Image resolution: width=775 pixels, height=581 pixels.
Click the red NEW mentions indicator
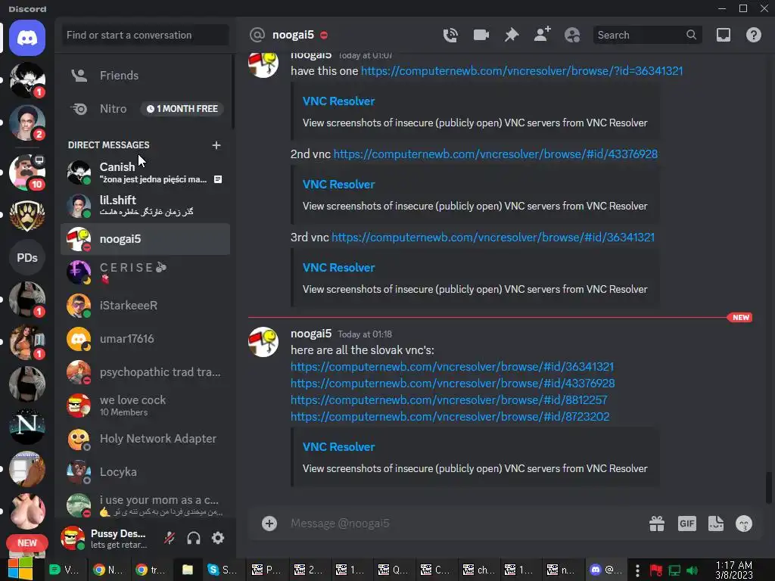click(27, 543)
